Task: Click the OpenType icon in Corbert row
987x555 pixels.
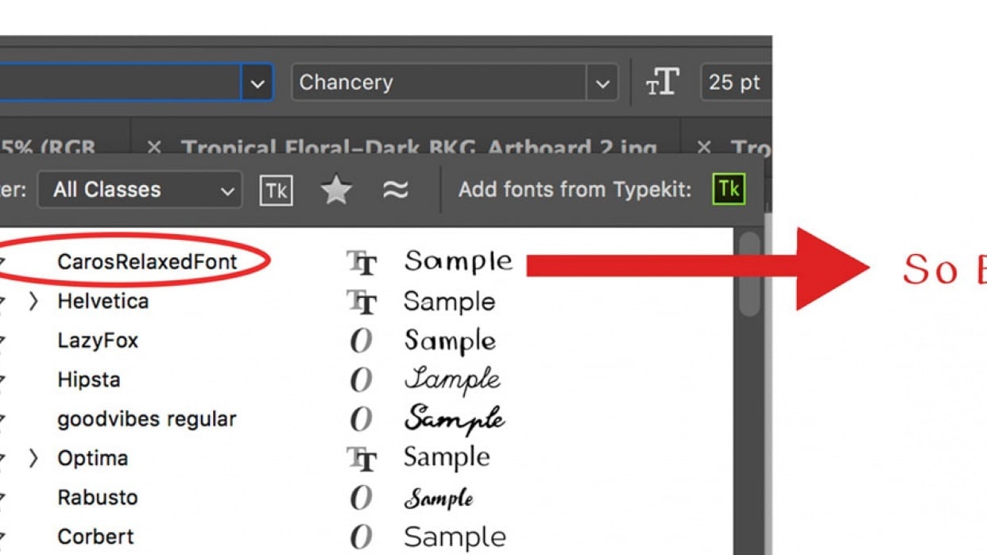Action: pos(361,537)
